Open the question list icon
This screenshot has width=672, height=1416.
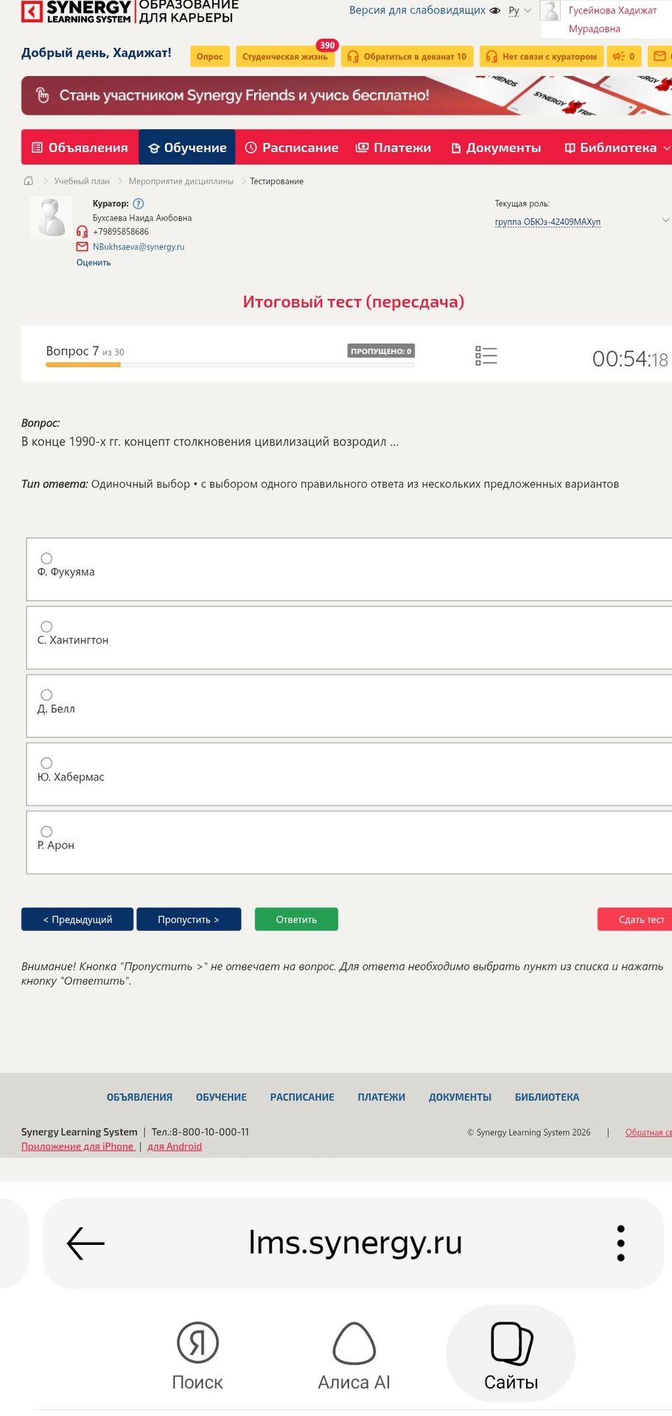coord(486,356)
